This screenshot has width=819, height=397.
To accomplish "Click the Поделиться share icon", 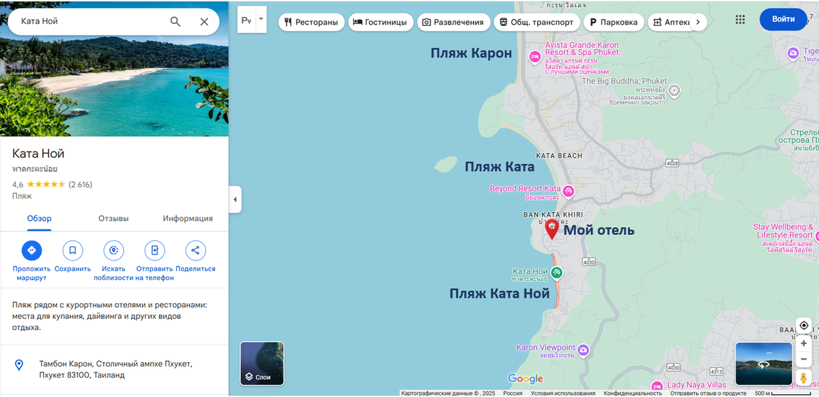I will pos(195,251).
